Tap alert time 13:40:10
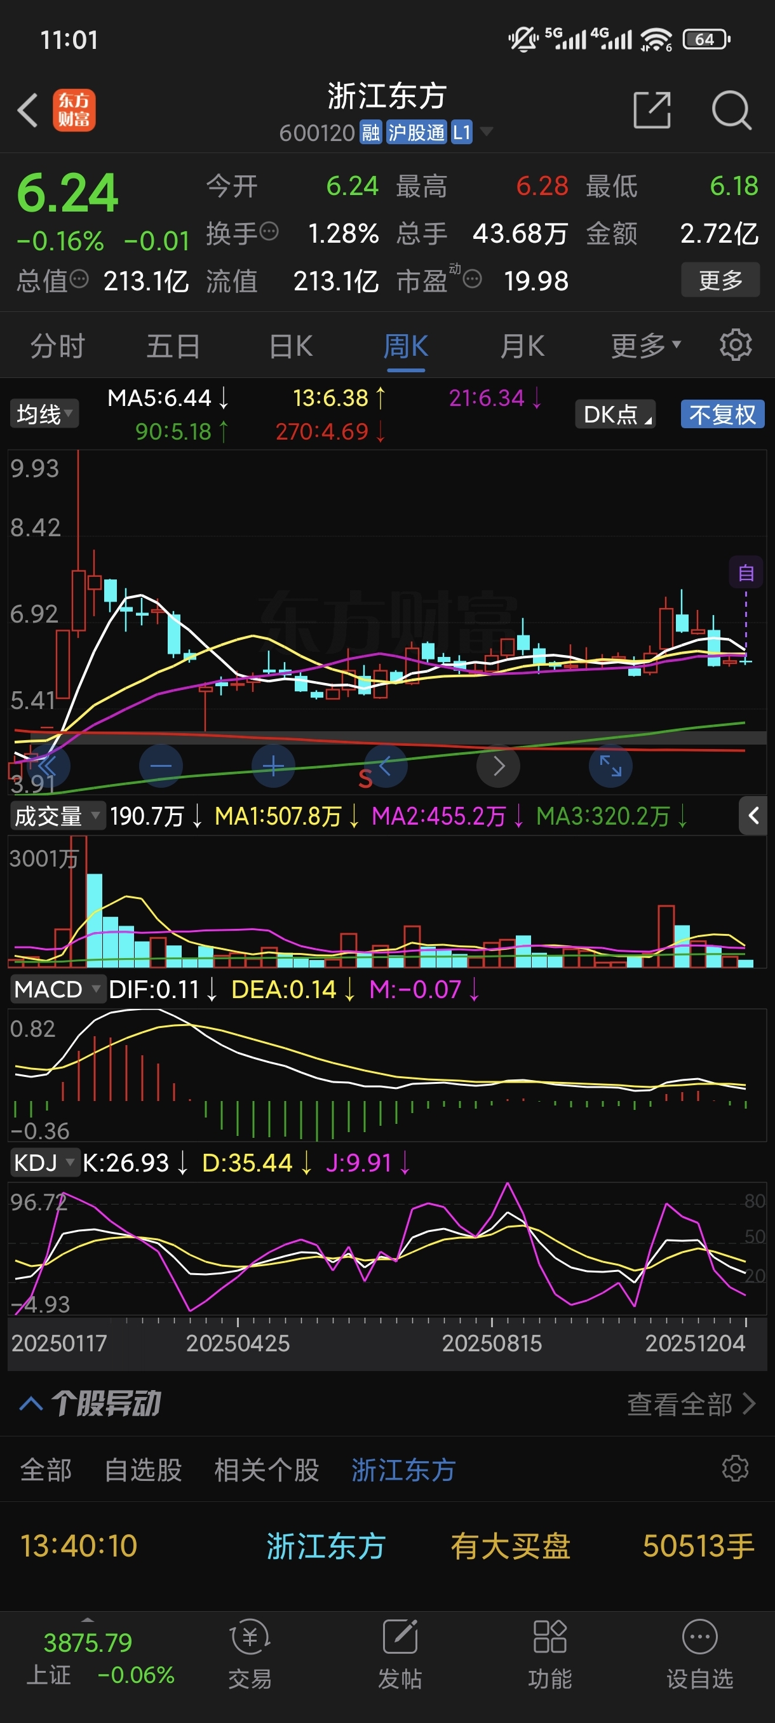The width and height of the screenshot is (775, 1723). tap(79, 1546)
